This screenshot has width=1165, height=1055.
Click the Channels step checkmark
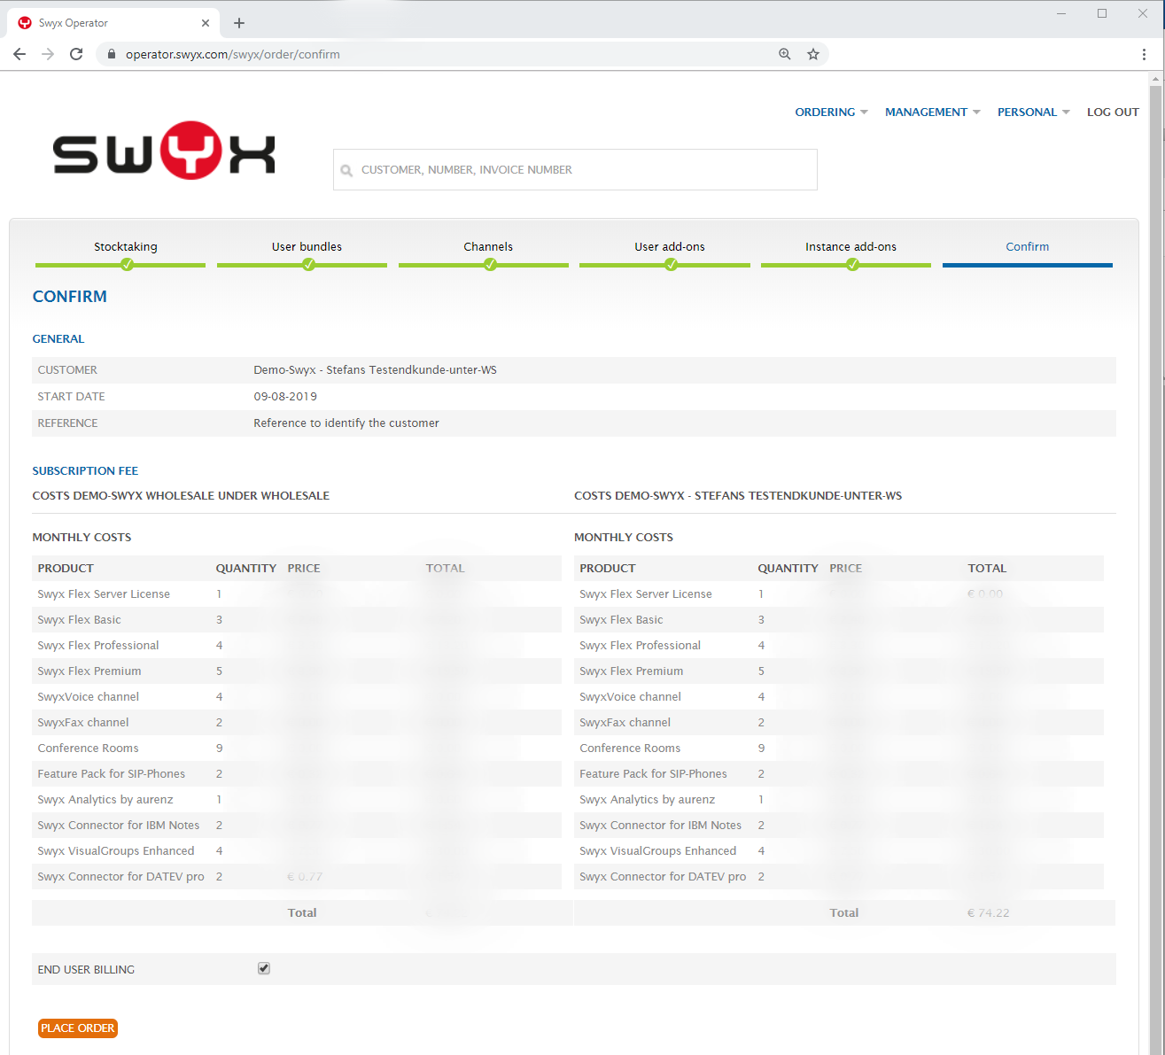(x=490, y=264)
